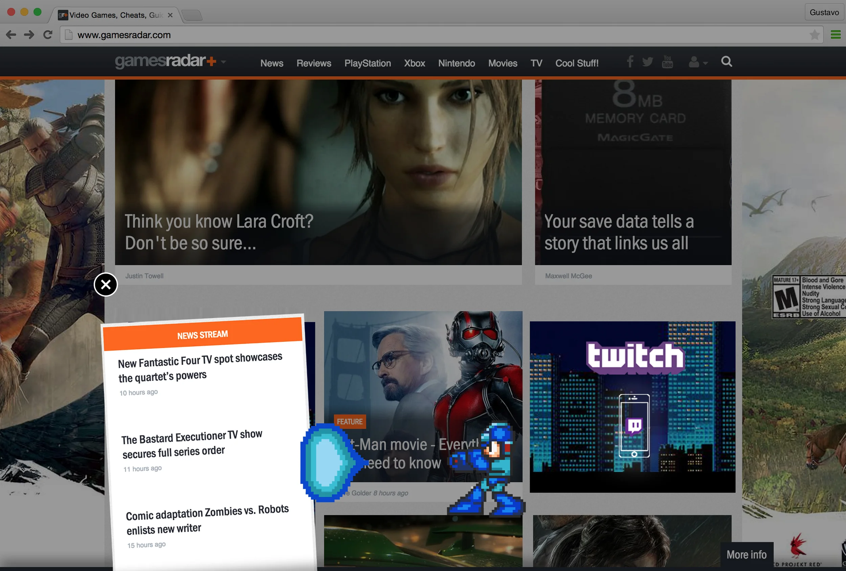Image resolution: width=846 pixels, height=571 pixels.
Task: Click the FEATURE tag on Ant-Man article
Action: click(350, 422)
